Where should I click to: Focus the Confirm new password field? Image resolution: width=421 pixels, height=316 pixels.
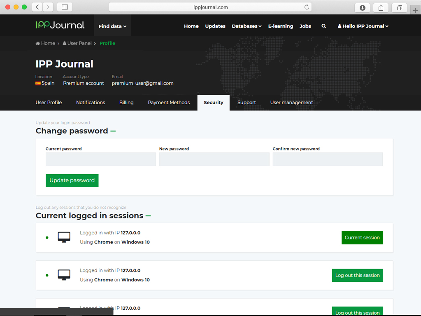pos(328,159)
